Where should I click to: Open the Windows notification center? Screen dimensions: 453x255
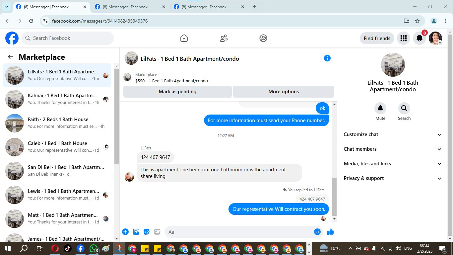coord(443,248)
